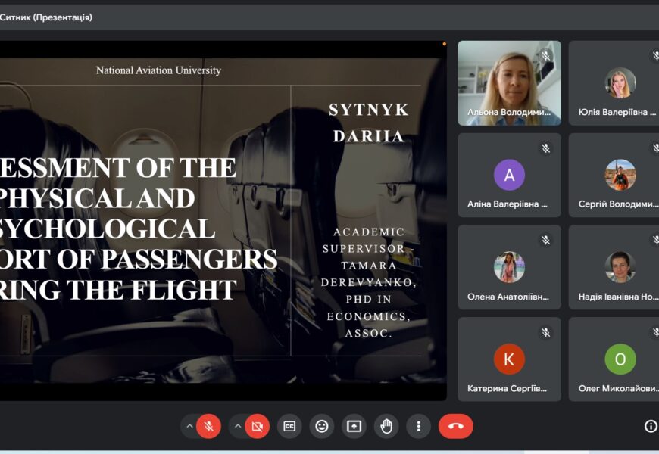Click Катерина Сергіївна's red K avatar
The image size is (659, 454).
click(509, 359)
